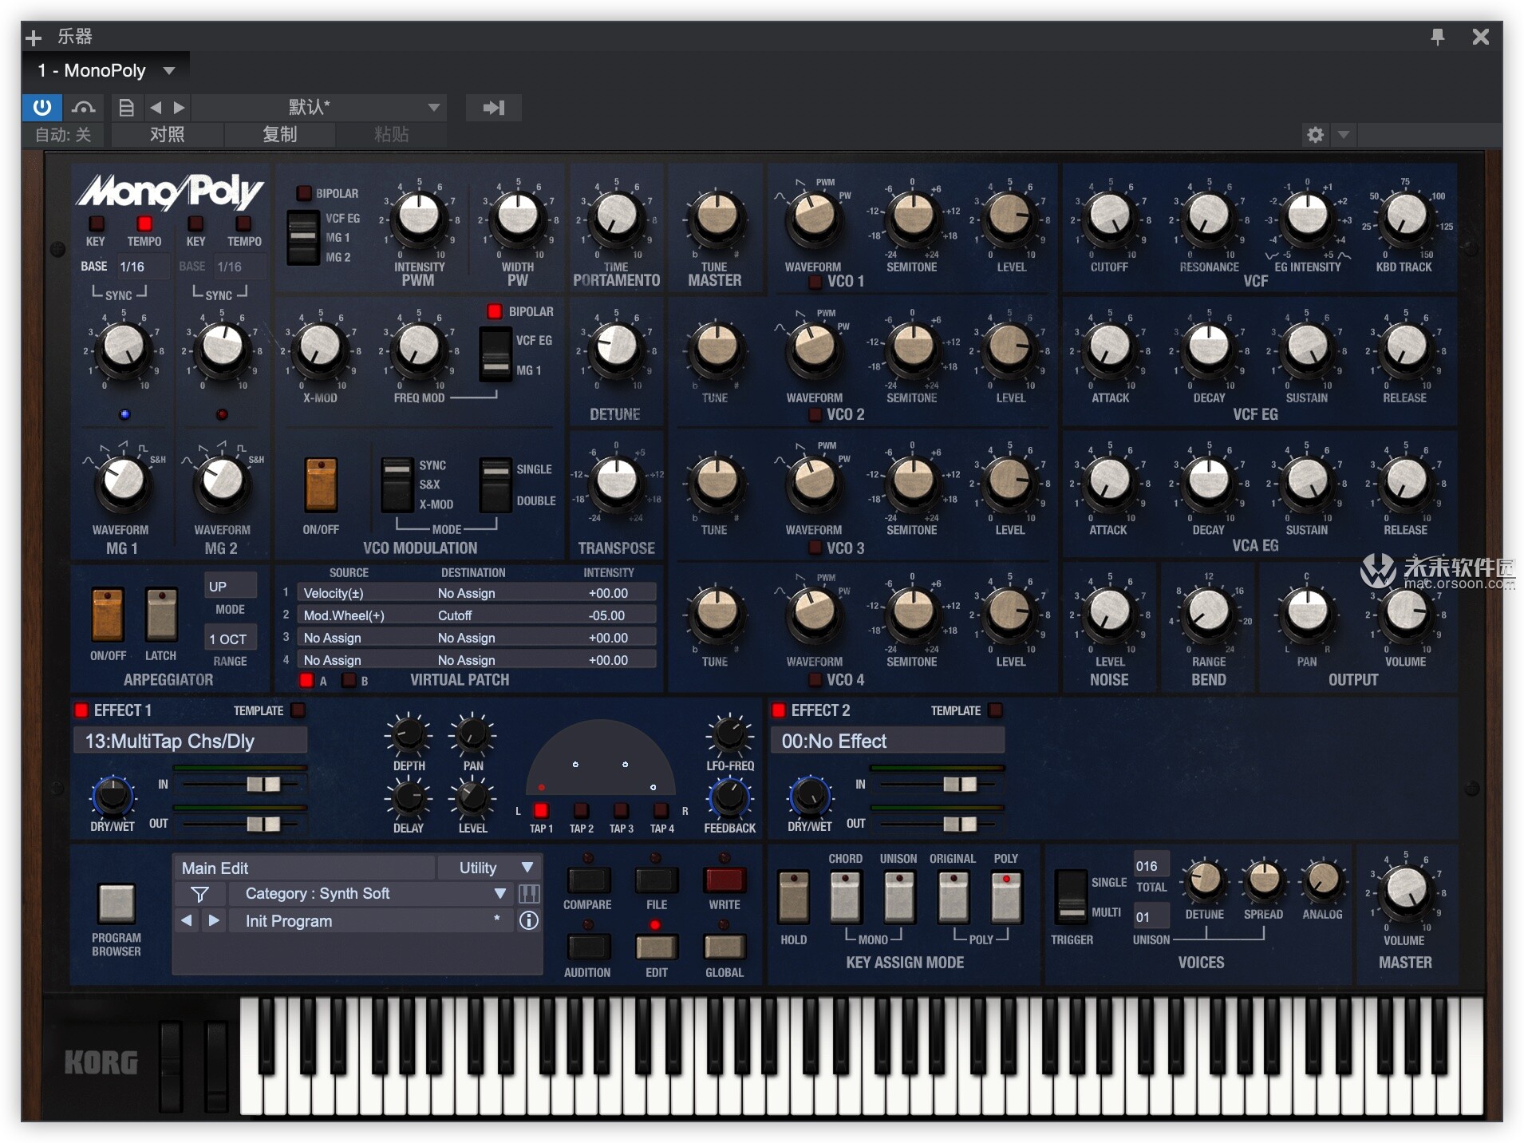The image size is (1524, 1143).
Task: Click the keyboard layout icon beside Category
Action: pyautogui.click(x=529, y=893)
